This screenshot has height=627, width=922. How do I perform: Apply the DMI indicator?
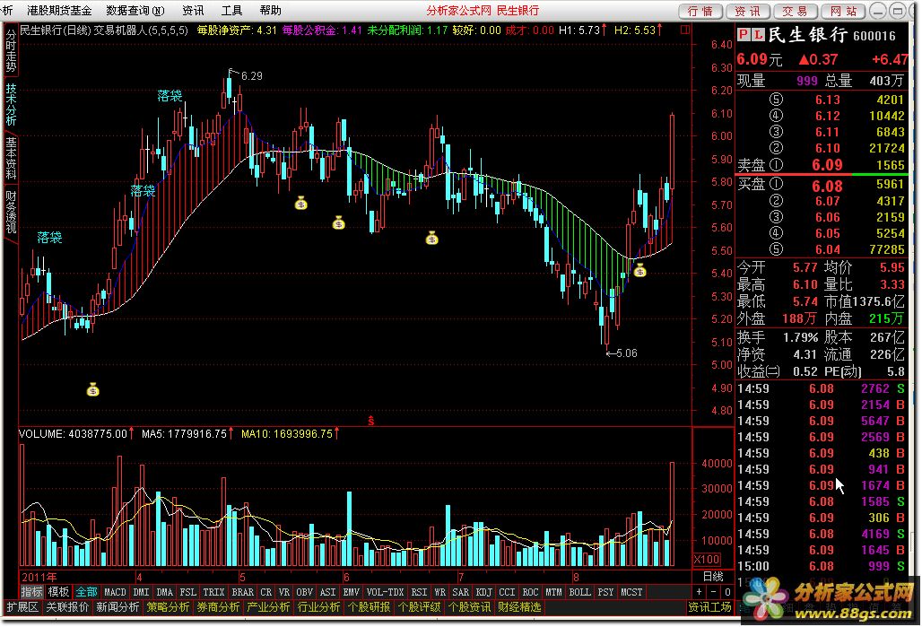[141, 592]
